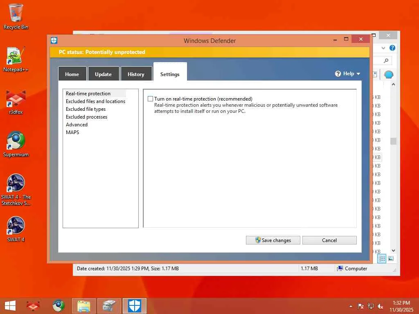Select Excluded files and locations
The image size is (419, 314).
(x=95, y=101)
